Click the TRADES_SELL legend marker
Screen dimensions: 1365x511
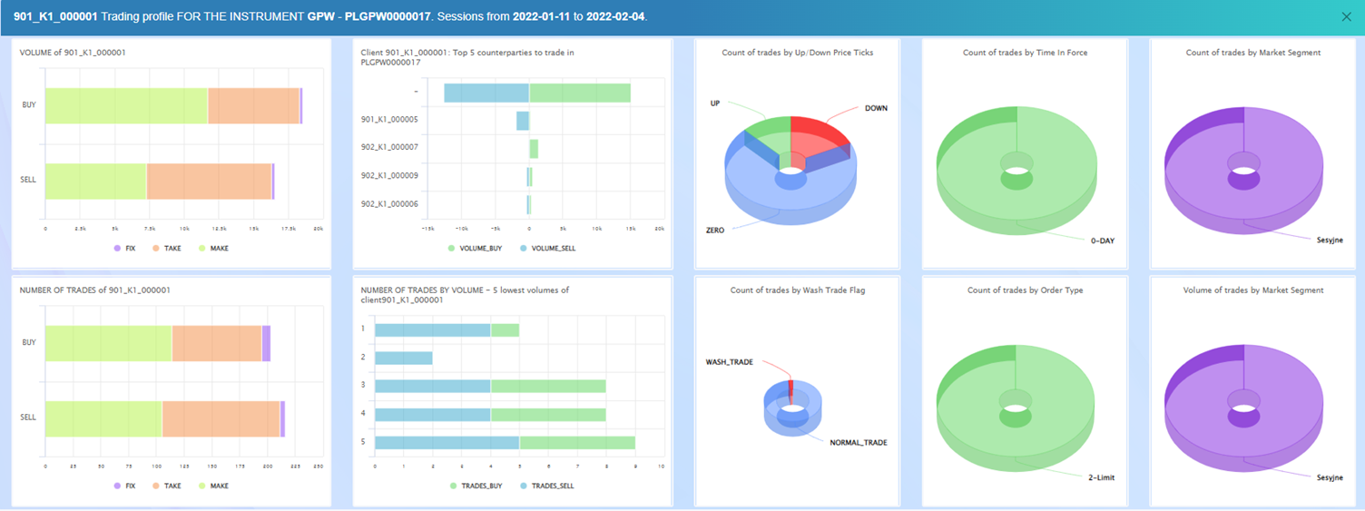524,486
